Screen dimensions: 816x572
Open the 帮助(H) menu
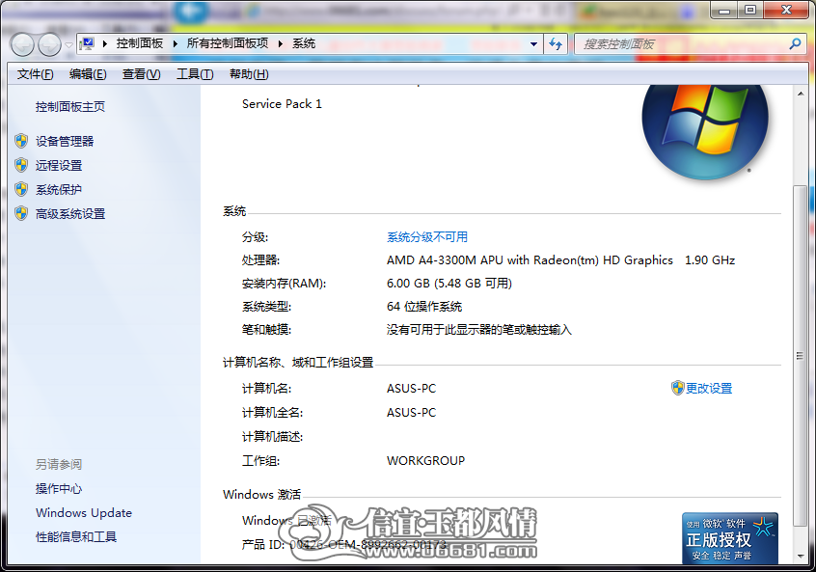point(249,74)
